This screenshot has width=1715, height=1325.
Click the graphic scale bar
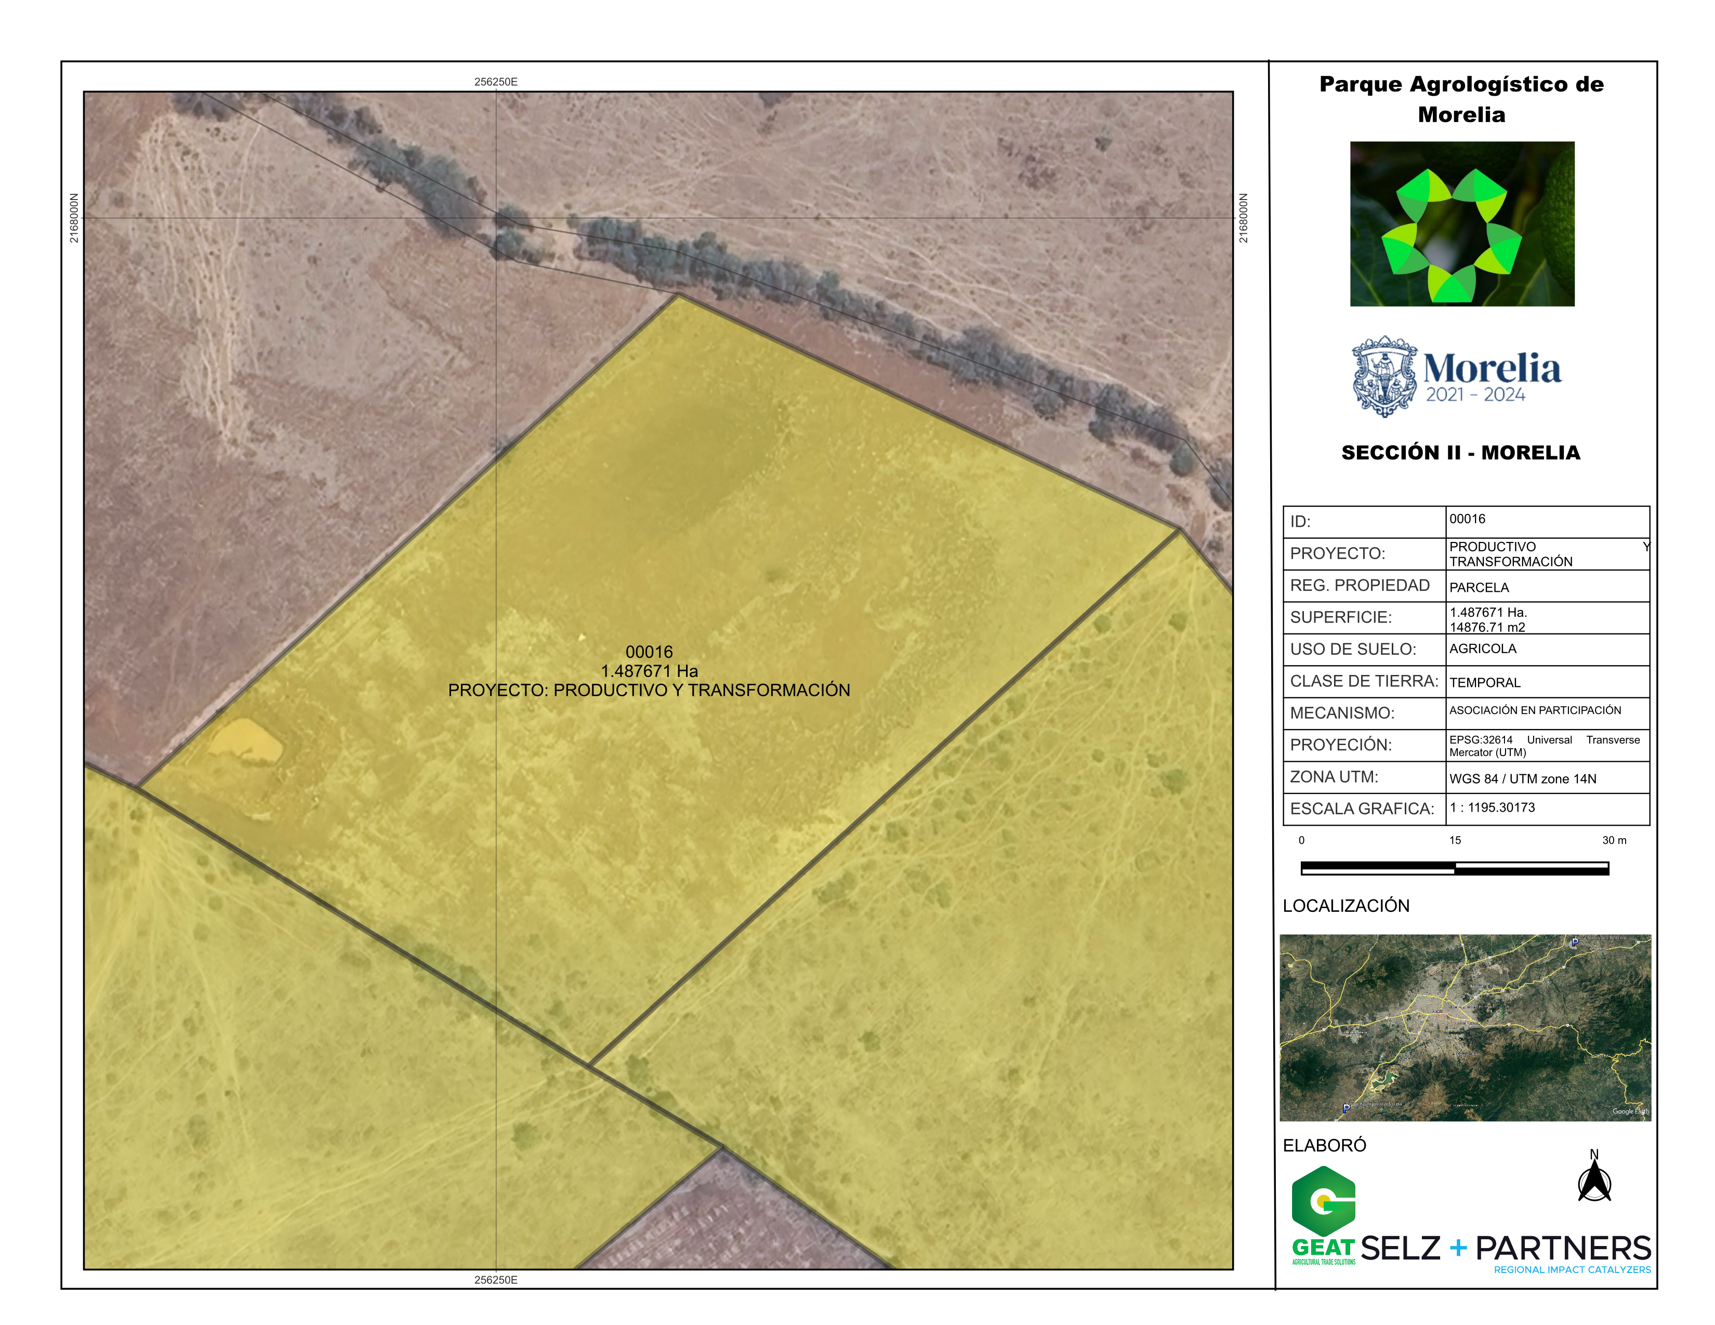pos(1454,868)
